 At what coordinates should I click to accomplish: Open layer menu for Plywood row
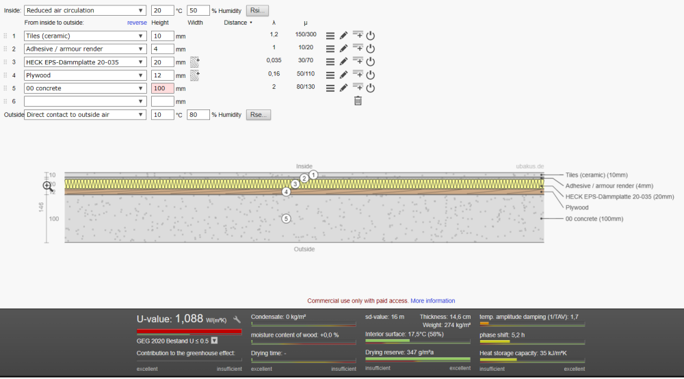coord(330,75)
